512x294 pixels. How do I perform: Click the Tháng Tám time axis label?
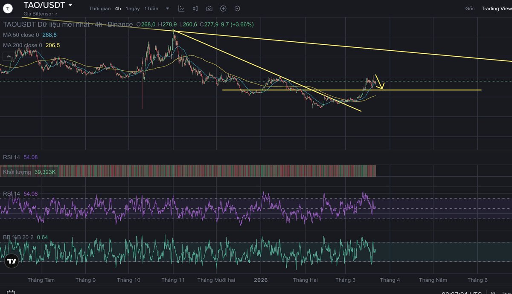click(41, 280)
